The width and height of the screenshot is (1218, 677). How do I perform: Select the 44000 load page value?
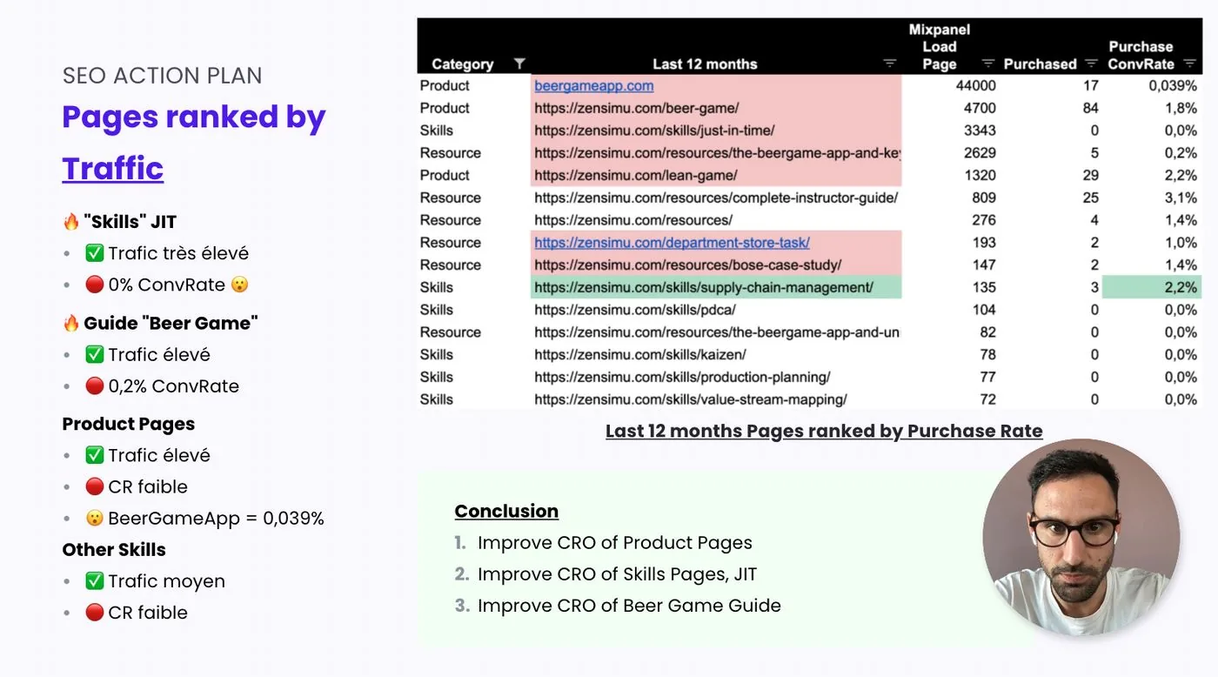(x=975, y=85)
